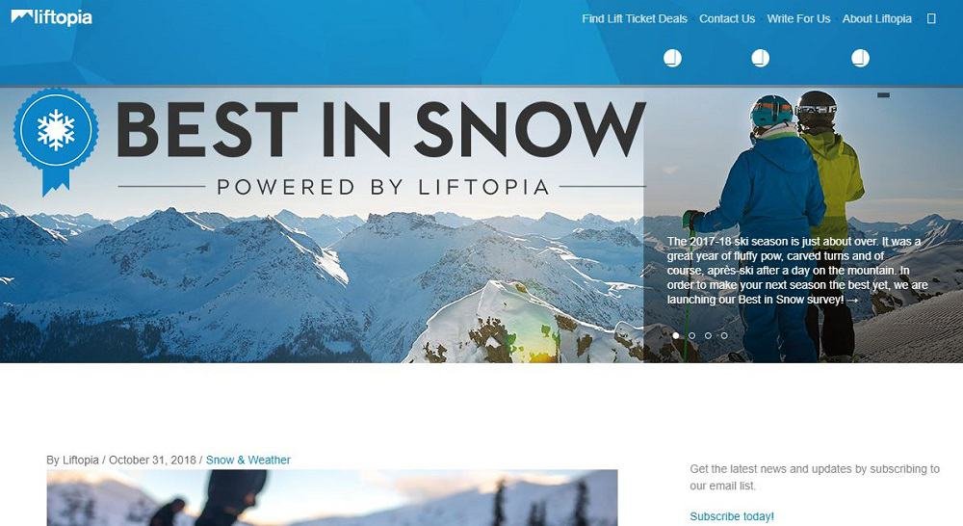Image resolution: width=963 pixels, height=526 pixels.
Task: Open the 2017-18 ski season slide caption
Action: (x=797, y=271)
